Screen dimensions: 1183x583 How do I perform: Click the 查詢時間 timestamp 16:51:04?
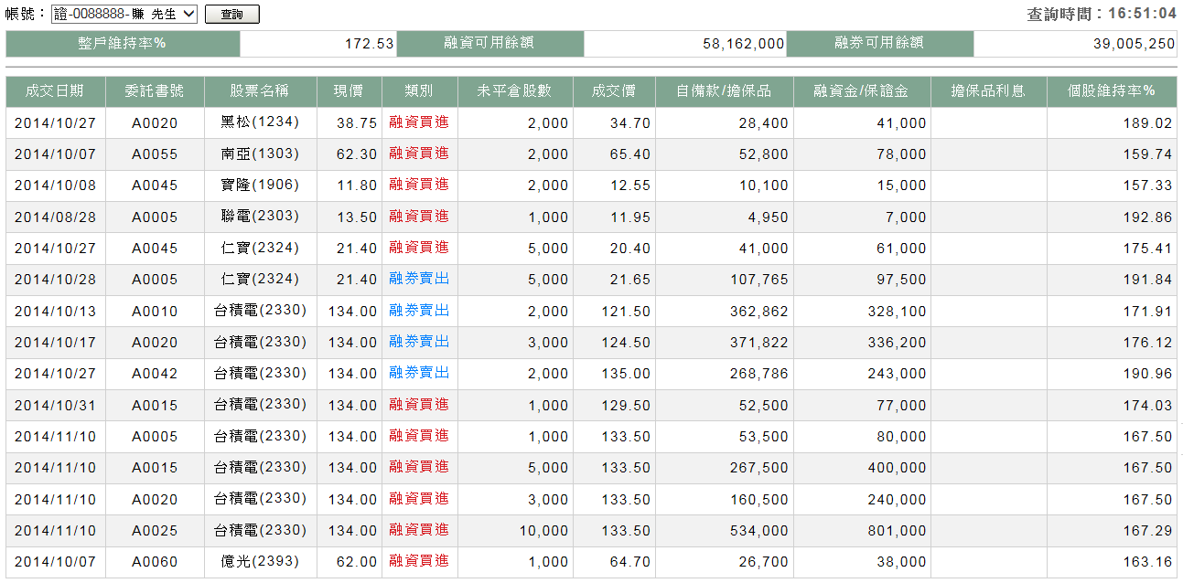pos(1141,14)
